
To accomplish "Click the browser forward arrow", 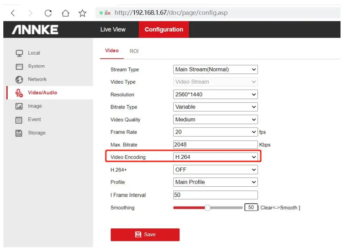I will 31,13.
